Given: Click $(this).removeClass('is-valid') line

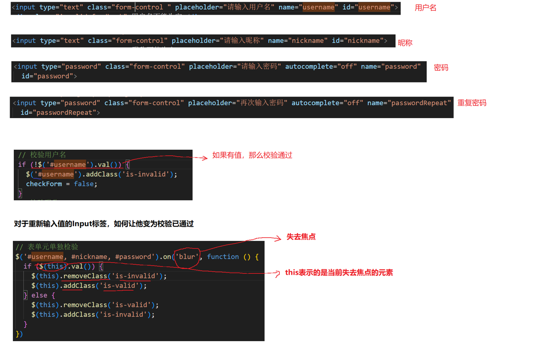Looking at the screenshot, I should 95,305.
